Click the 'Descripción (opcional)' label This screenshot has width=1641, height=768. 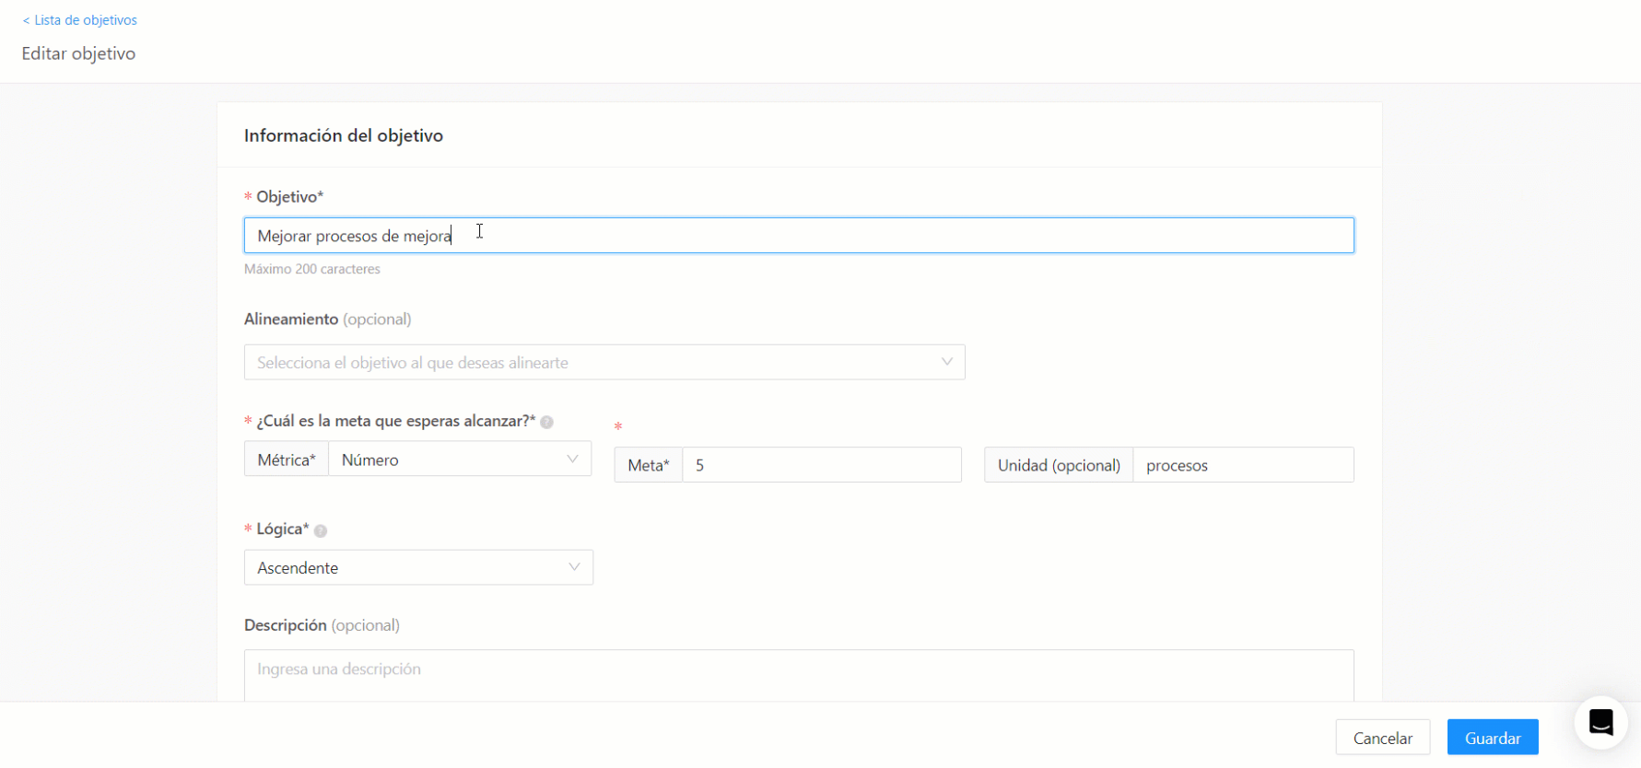(322, 625)
